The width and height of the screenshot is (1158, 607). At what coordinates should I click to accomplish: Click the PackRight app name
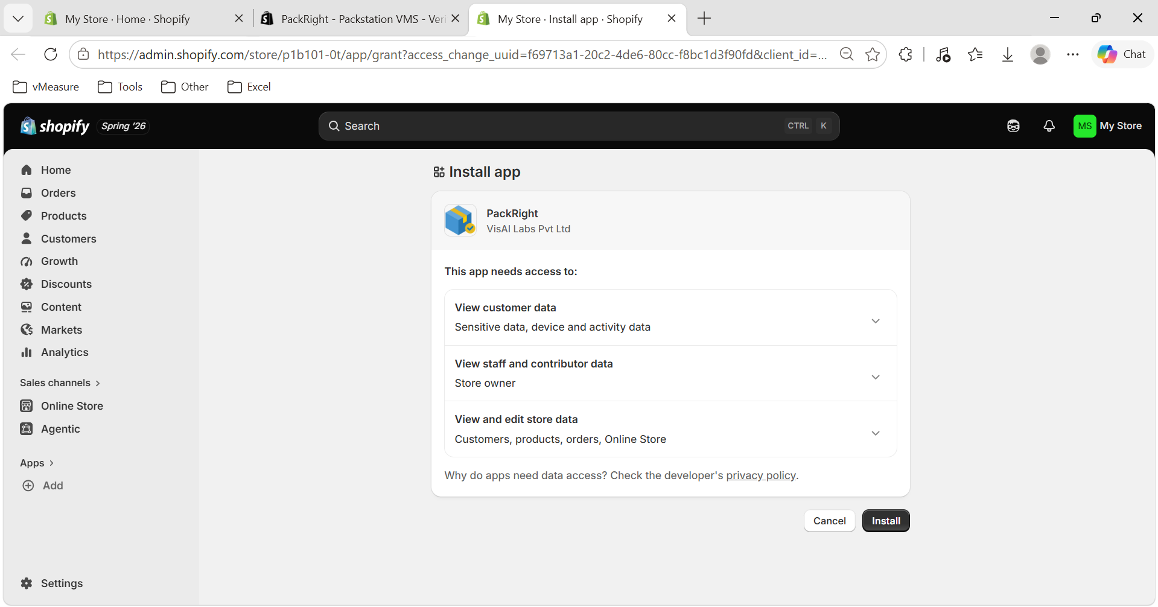tap(512, 214)
